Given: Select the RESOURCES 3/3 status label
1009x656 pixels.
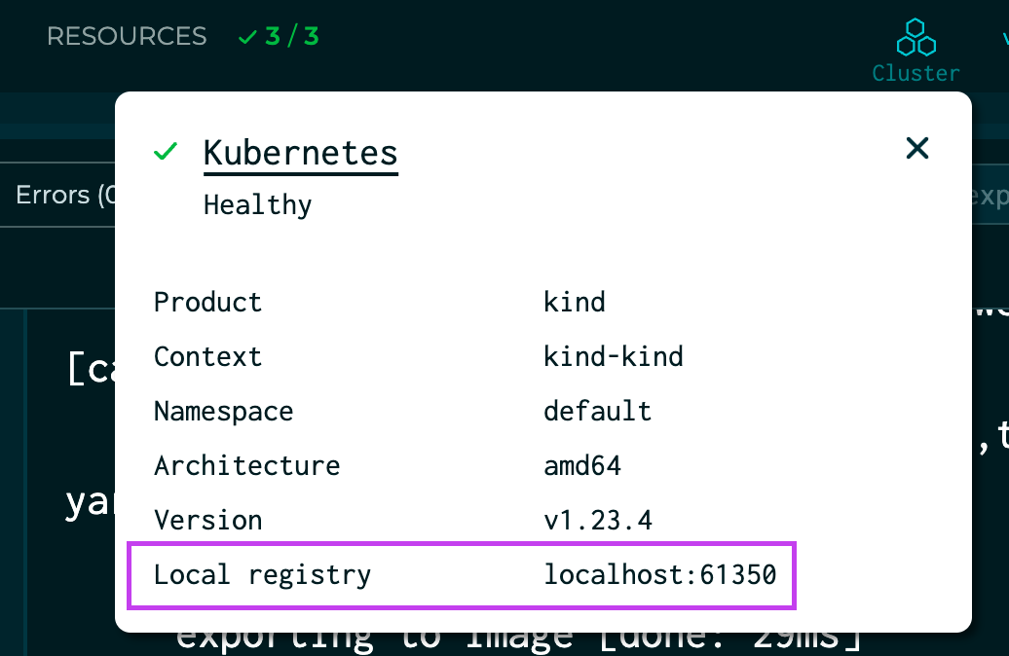Looking at the screenshot, I should [x=183, y=37].
